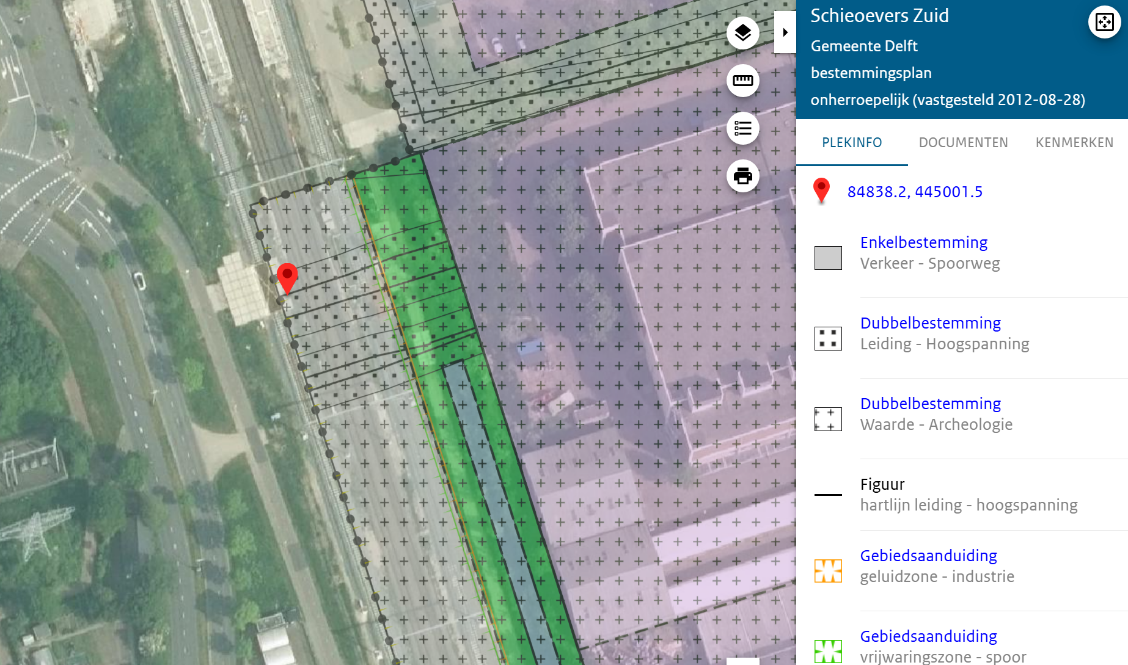
Task: Open Gebiedsaanduiding link for geluidzone - industrie
Action: click(929, 556)
